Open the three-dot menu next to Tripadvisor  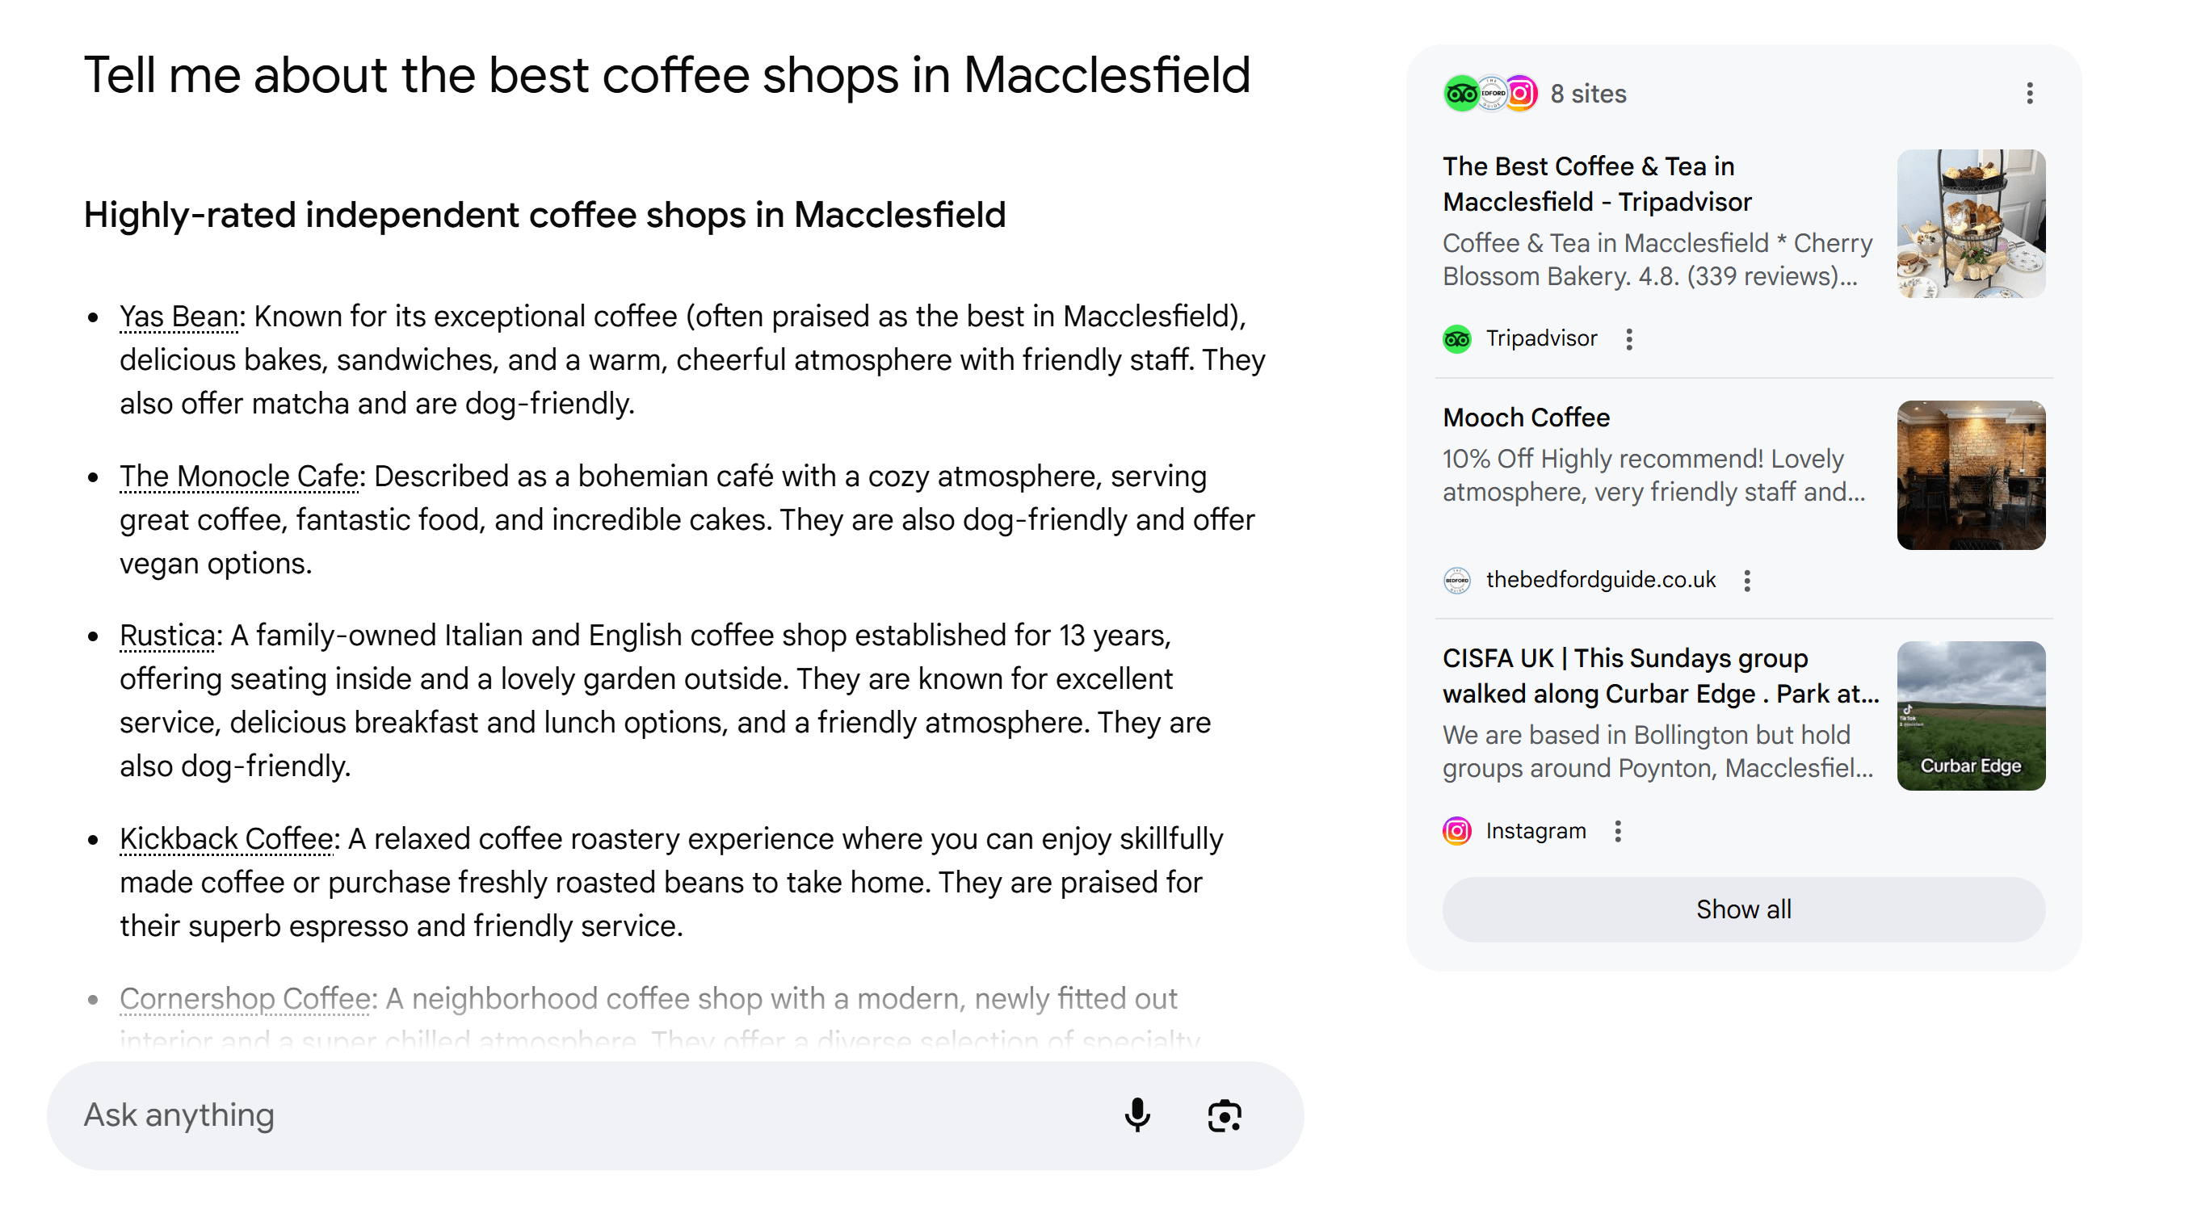tap(1629, 339)
